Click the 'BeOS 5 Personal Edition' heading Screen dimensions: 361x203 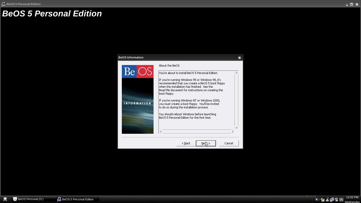coord(52,14)
